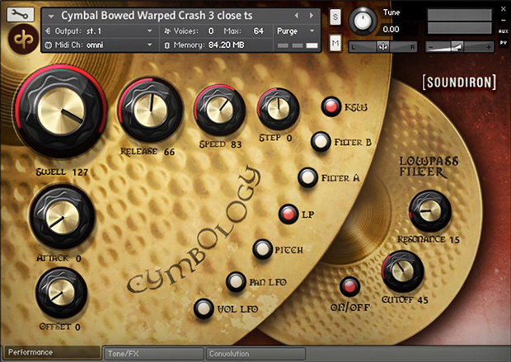Toggle the KSW red button
The image size is (511, 362).
(331, 106)
